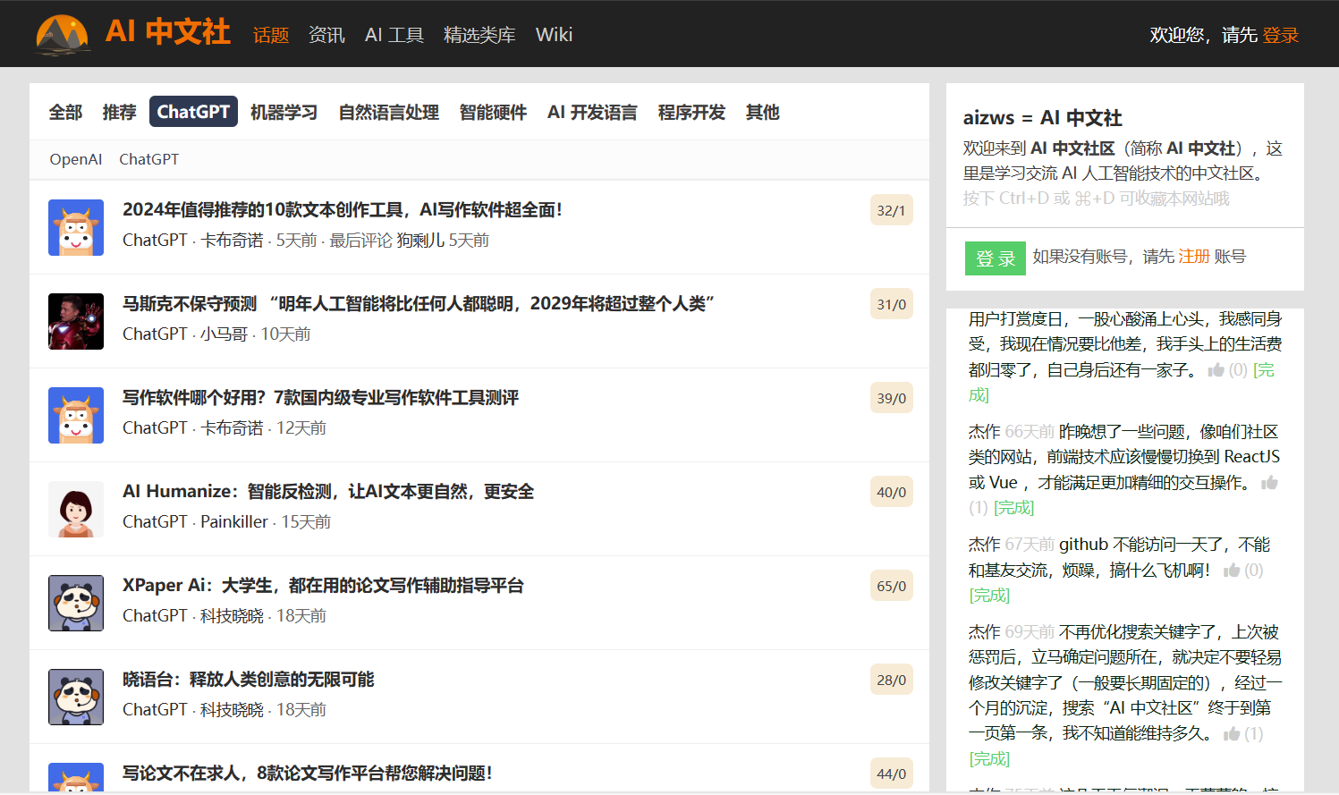Open the XPaper Ai post title

point(323,586)
